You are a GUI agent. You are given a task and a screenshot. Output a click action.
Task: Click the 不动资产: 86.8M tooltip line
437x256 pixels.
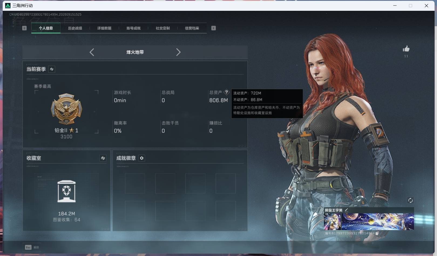point(248,100)
